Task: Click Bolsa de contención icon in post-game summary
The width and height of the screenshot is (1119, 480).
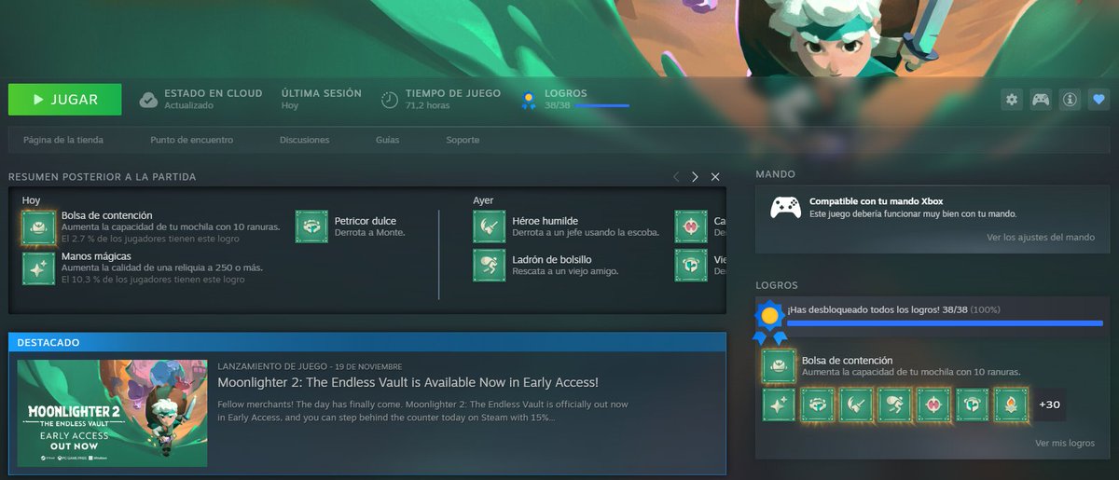Action: click(39, 226)
